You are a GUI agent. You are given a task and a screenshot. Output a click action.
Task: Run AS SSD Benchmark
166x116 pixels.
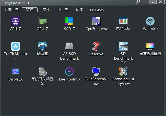[x=69, y=47]
